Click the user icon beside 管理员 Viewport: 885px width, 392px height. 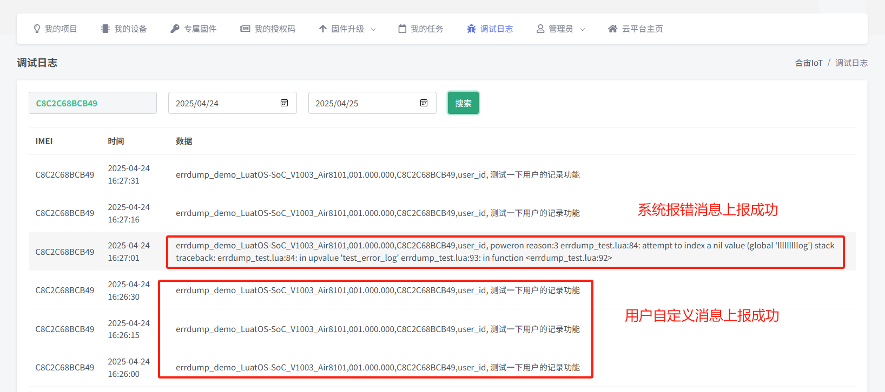540,29
